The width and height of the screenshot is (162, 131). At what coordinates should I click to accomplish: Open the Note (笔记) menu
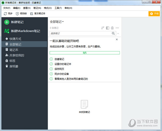point(37,8)
